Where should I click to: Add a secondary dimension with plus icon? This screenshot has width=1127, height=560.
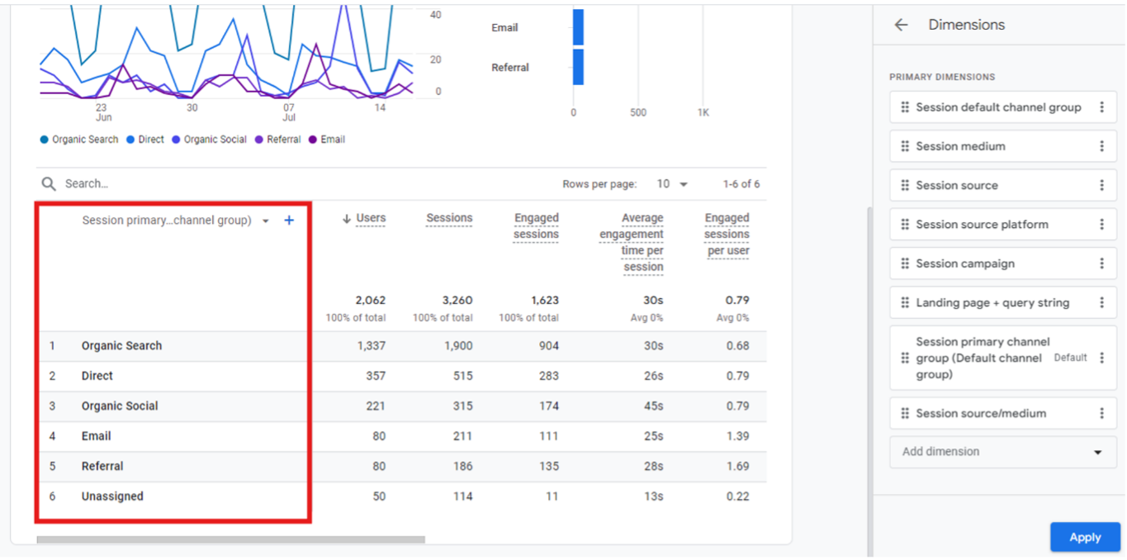tap(289, 221)
